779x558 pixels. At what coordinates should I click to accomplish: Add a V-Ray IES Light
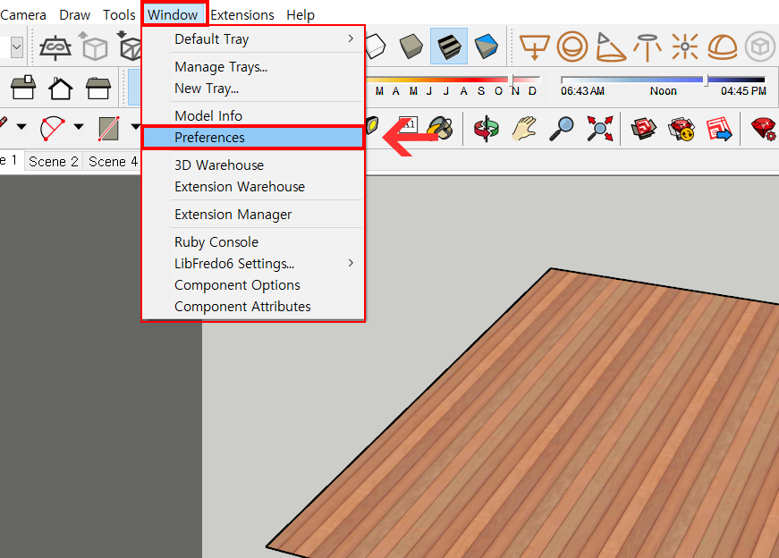tap(648, 47)
